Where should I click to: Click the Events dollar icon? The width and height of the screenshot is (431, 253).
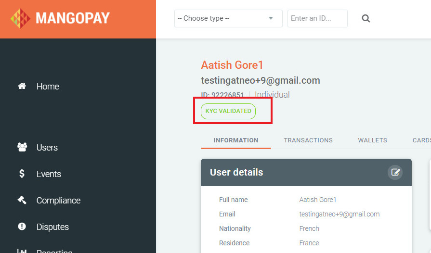(x=22, y=174)
